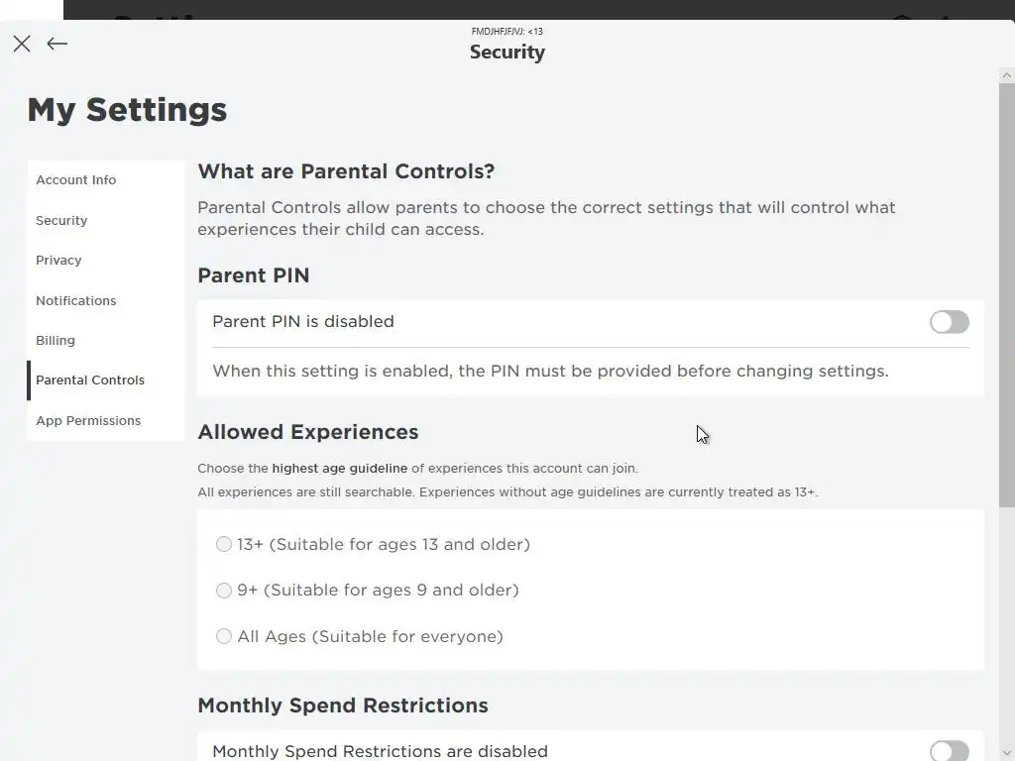Select the Parental Controls tab
This screenshot has width=1015, height=761.
coord(90,380)
